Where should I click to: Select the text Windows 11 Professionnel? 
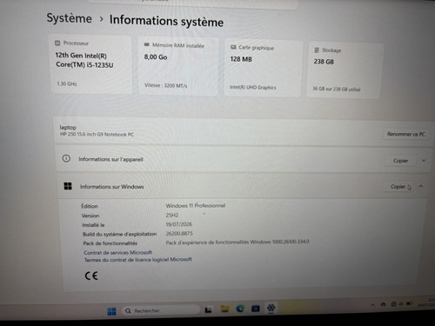coord(196,205)
